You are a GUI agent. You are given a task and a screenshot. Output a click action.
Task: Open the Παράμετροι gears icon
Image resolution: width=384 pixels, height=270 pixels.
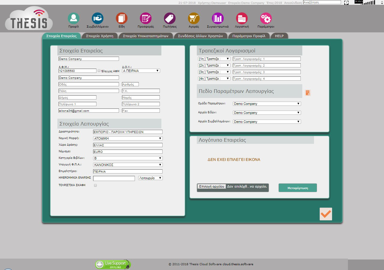(266, 19)
